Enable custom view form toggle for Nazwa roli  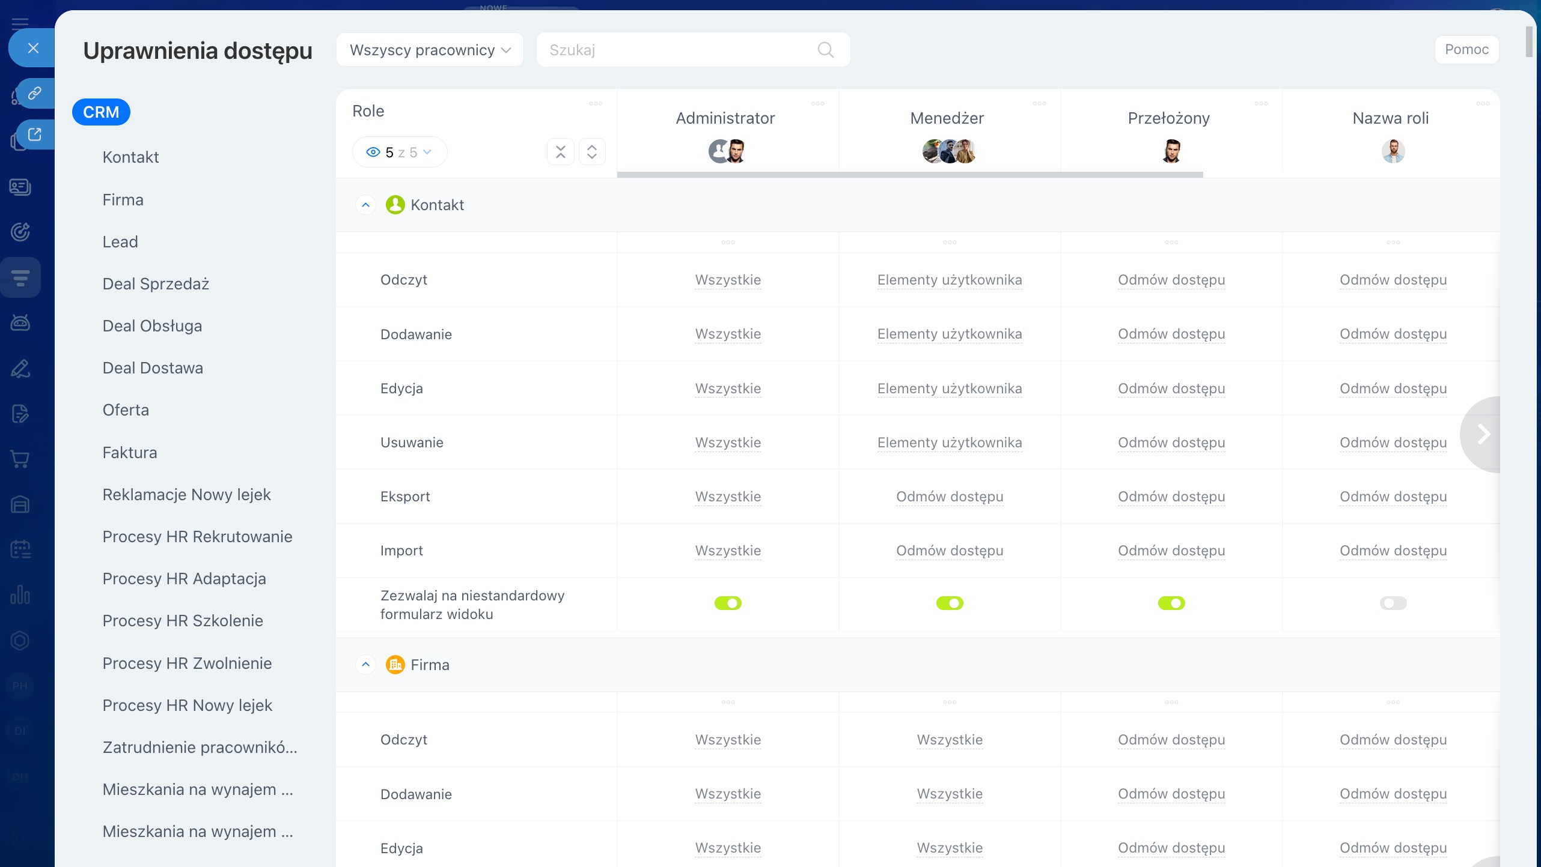coord(1393,603)
